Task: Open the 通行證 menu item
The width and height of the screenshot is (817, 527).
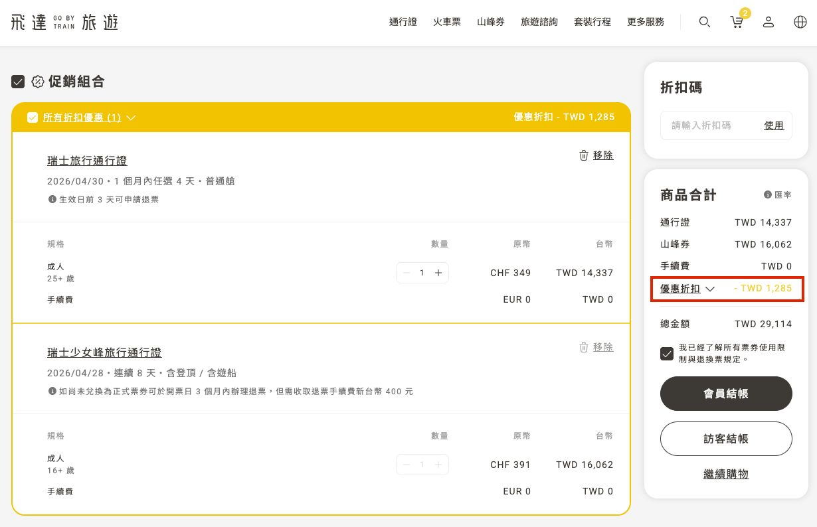Action: click(403, 22)
